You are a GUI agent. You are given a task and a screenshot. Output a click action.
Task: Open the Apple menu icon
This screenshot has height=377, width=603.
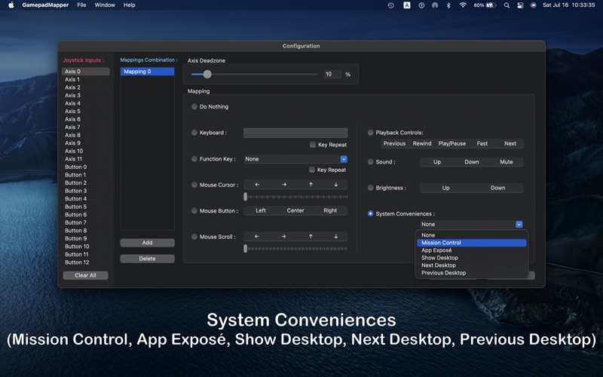click(x=11, y=5)
